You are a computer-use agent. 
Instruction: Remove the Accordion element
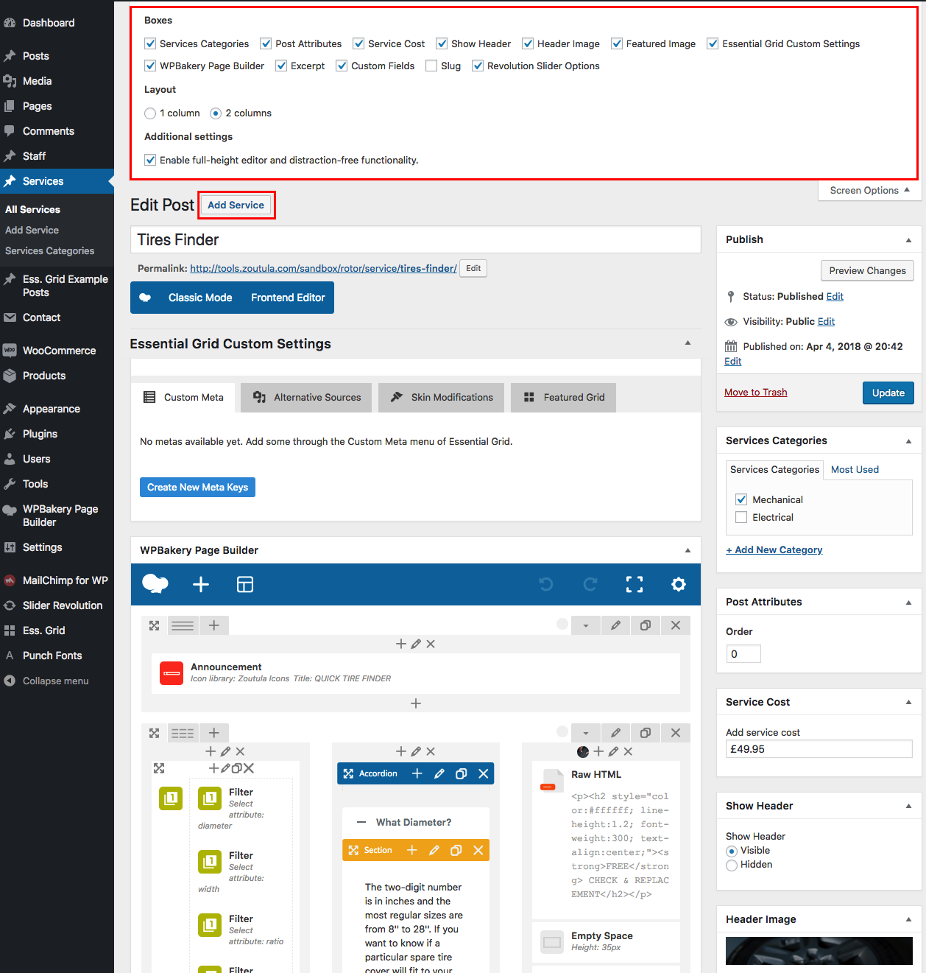[484, 773]
